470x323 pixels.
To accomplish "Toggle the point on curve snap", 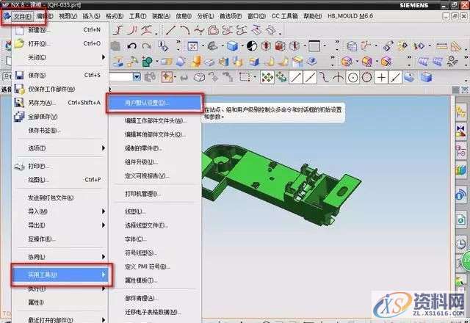I will [395, 77].
